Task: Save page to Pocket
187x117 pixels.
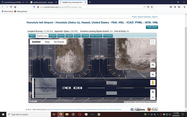Action: 148,7
